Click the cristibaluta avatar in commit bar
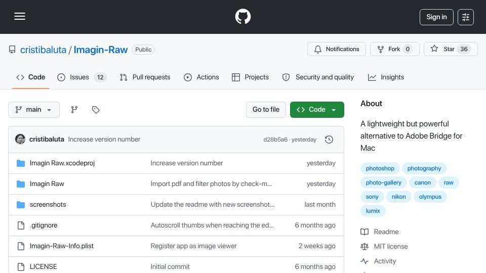This screenshot has width=486, height=273. coord(20,140)
